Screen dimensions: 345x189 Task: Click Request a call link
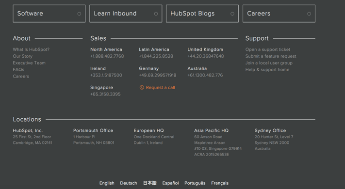(161, 87)
